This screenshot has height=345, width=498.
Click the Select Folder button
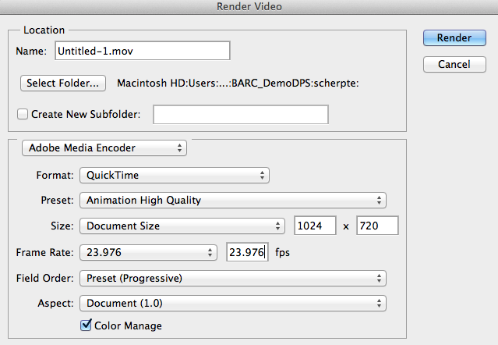pos(63,83)
